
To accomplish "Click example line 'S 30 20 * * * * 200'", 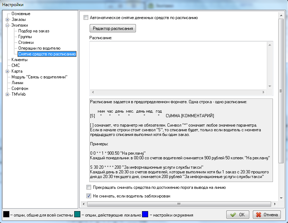I will (x=147, y=167).
